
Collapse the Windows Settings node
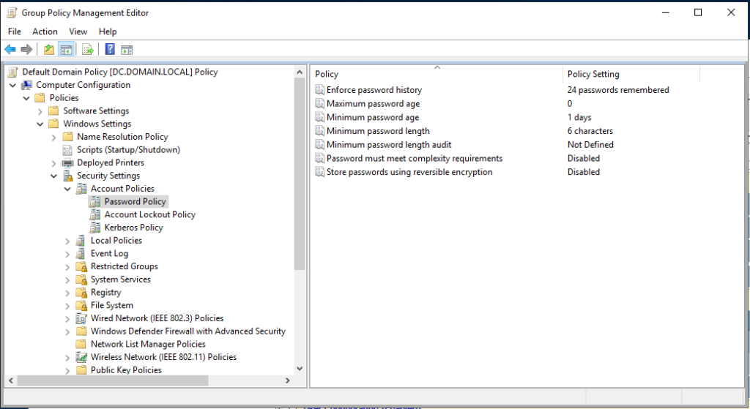click(x=40, y=124)
